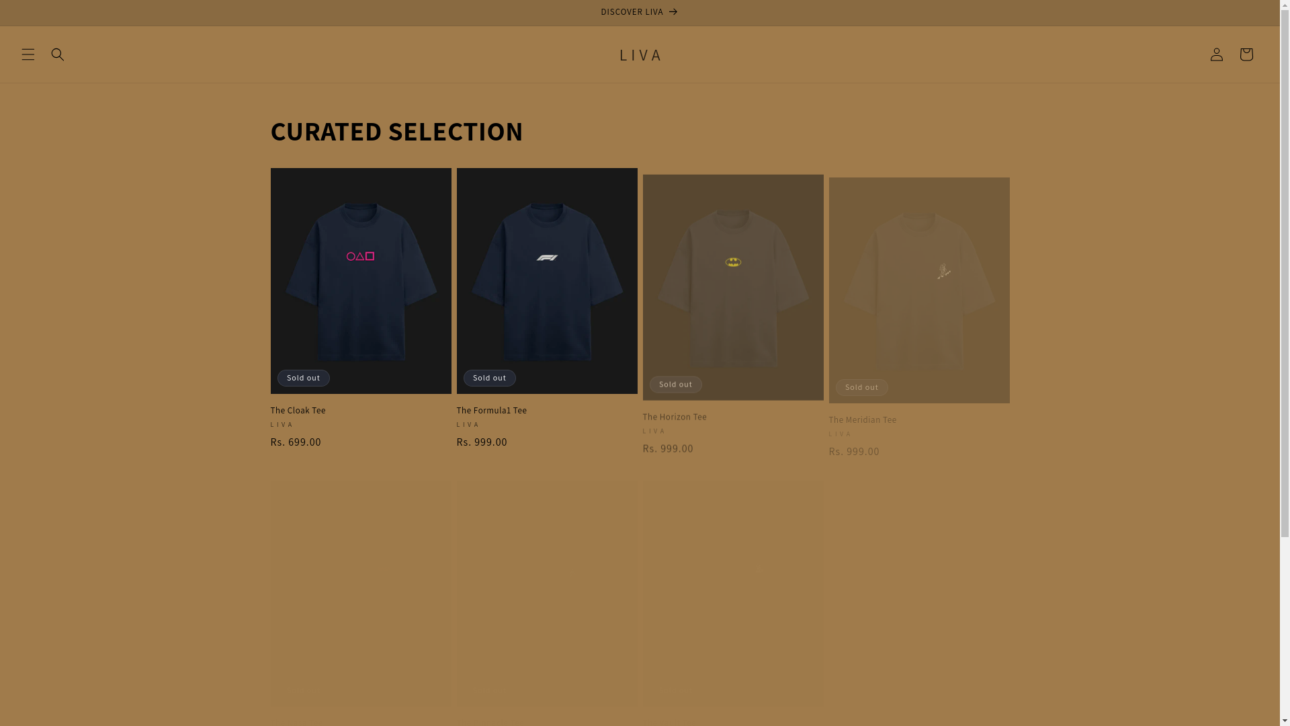Click Sold out badge on Cloak Tee
This screenshot has width=1290, height=726.
click(x=304, y=378)
